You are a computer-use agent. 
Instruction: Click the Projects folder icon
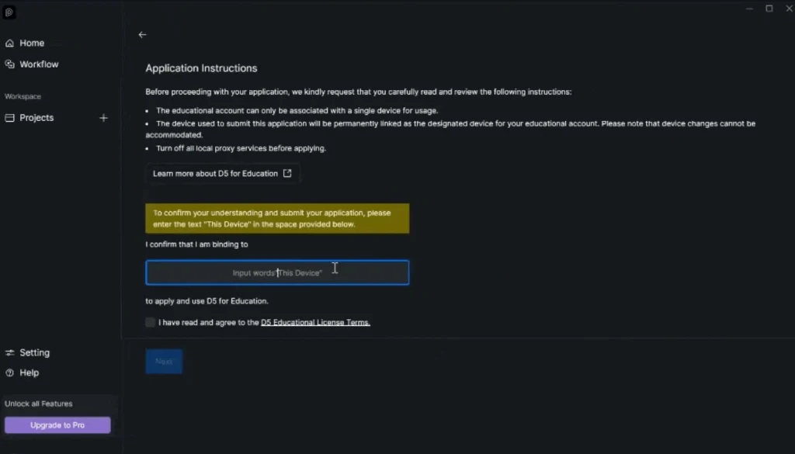click(x=9, y=117)
